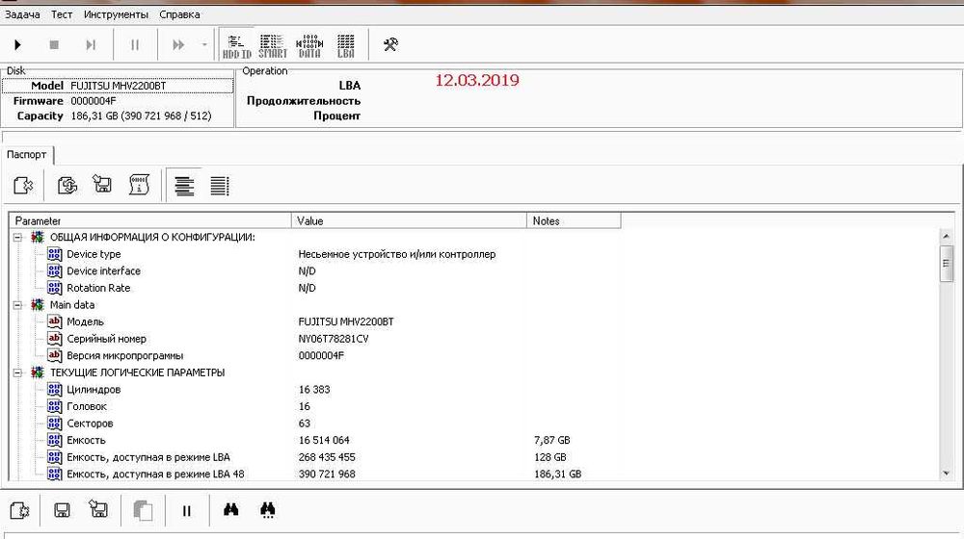
Task: Click the passport info scroll icon
Action: [139, 185]
